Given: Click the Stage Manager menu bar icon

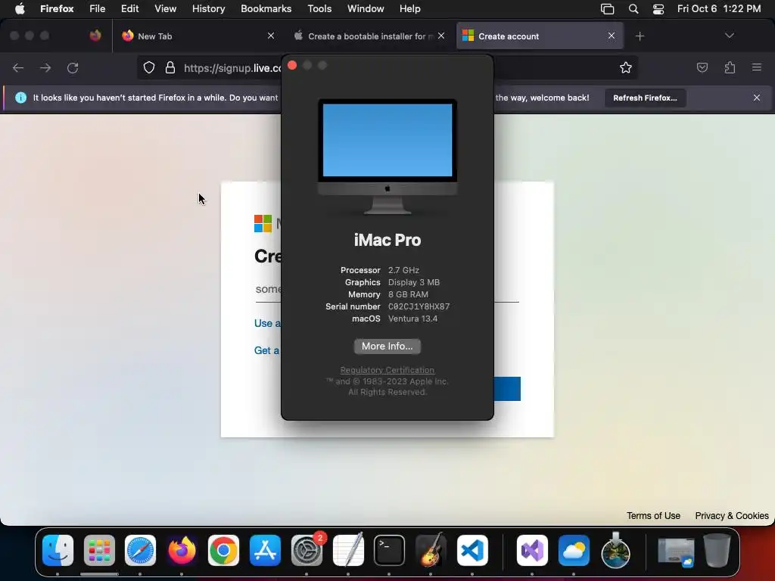Looking at the screenshot, I should pos(608,9).
